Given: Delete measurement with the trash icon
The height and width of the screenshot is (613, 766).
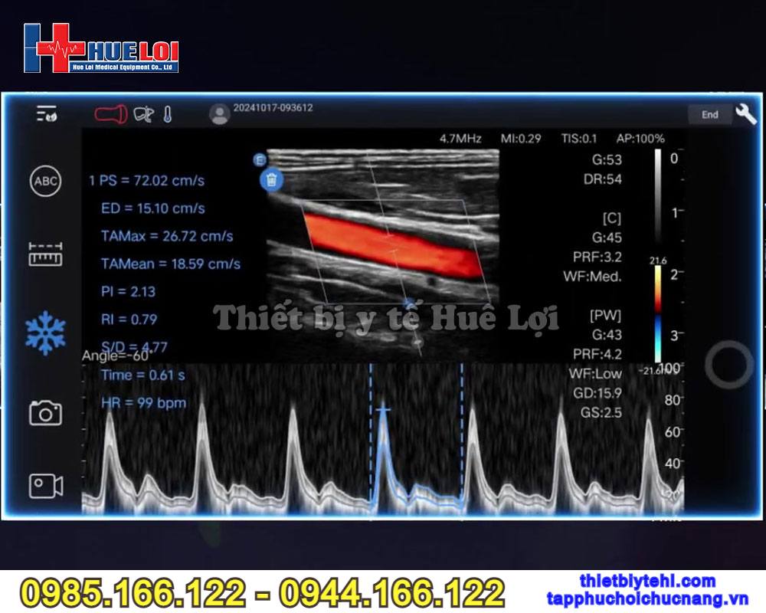Looking at the screenshot, I should pyautogui.click(x=271, y=181).
